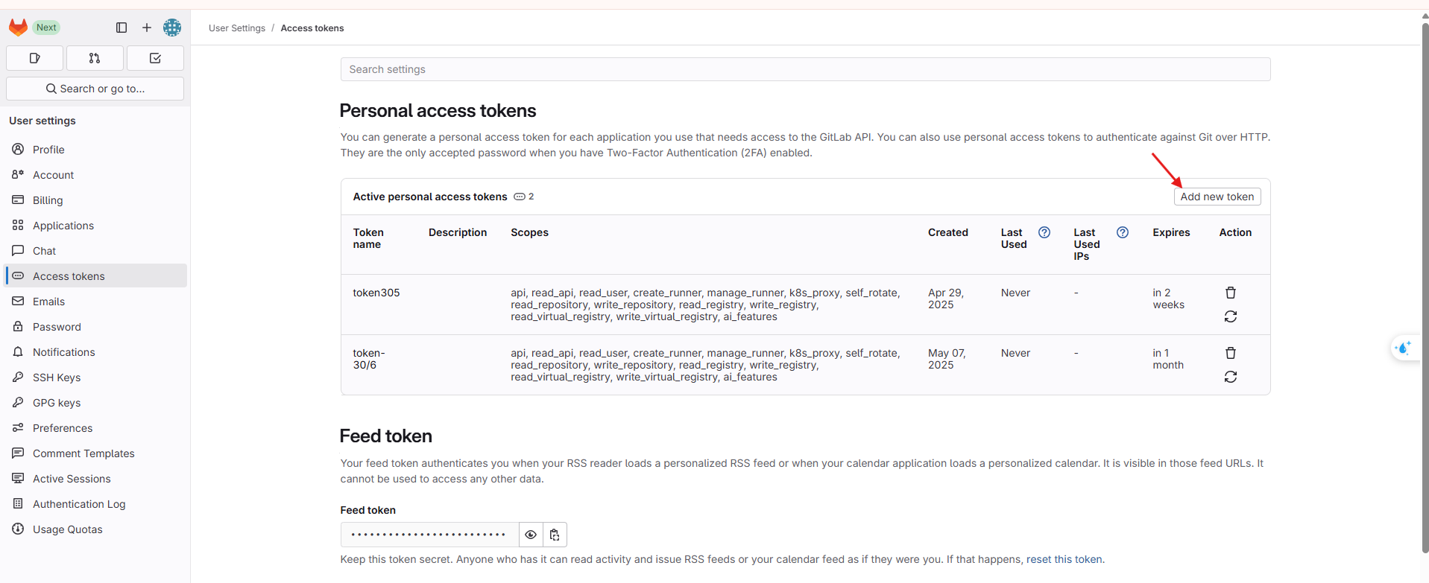The width and height of the screenshot is (1429, 583).
Task: Toggle the sidebar collapse icon
Action: pos(122,28)
